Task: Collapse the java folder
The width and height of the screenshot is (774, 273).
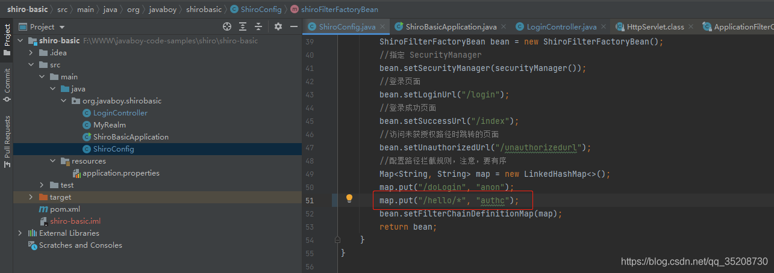Action: 52,89
